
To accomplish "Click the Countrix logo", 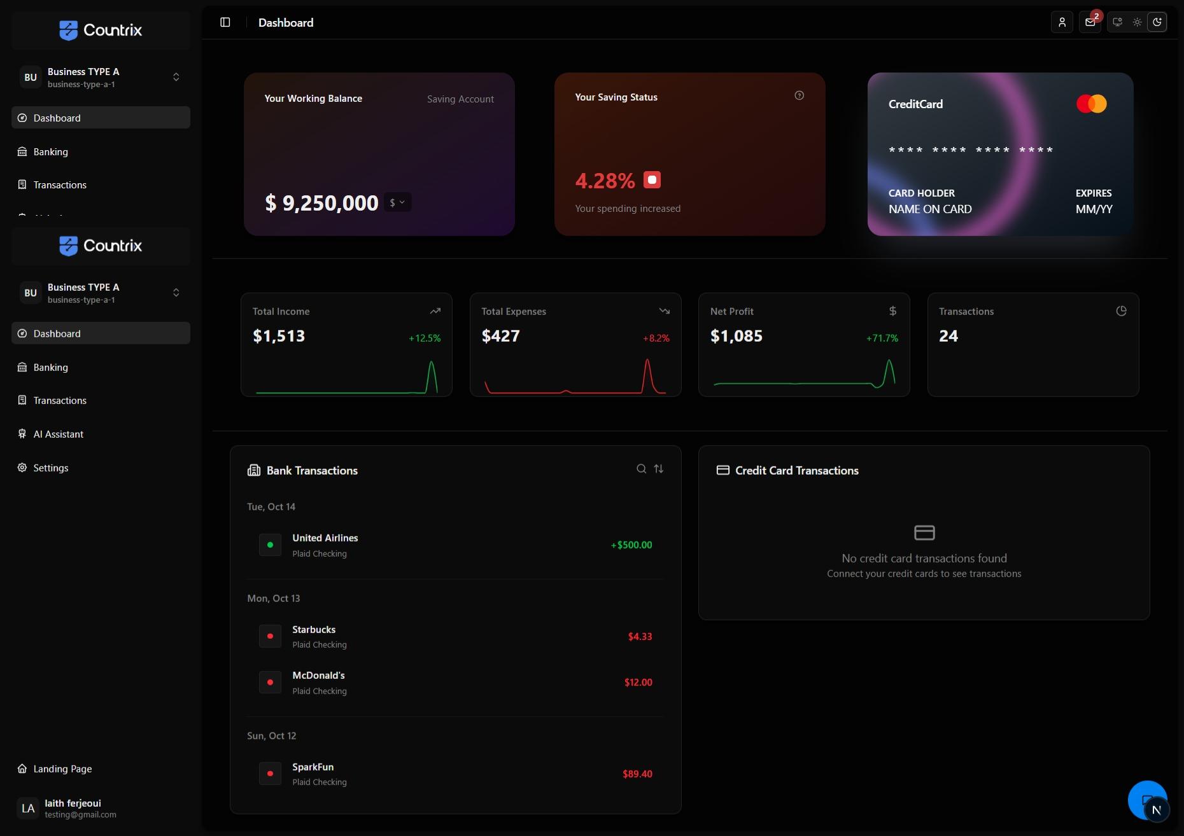I will [100, 246].
